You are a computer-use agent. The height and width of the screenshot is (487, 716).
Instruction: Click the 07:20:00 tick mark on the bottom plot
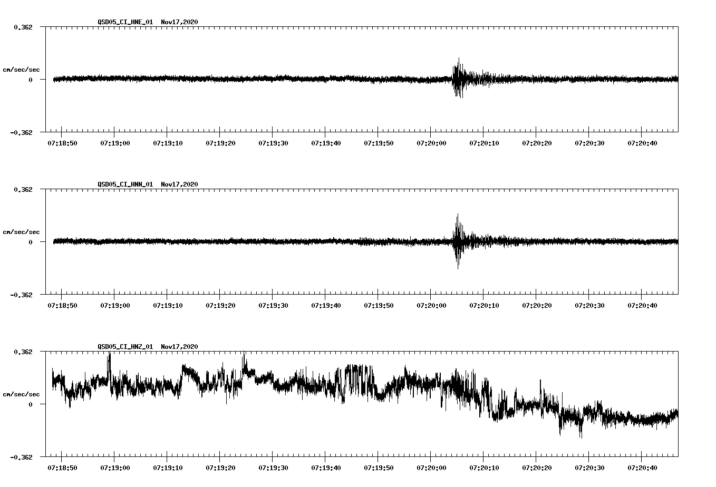point(432,459)
